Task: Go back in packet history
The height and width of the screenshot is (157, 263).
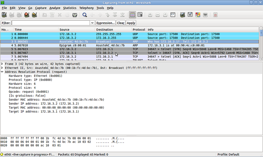Action: (92, 15)
